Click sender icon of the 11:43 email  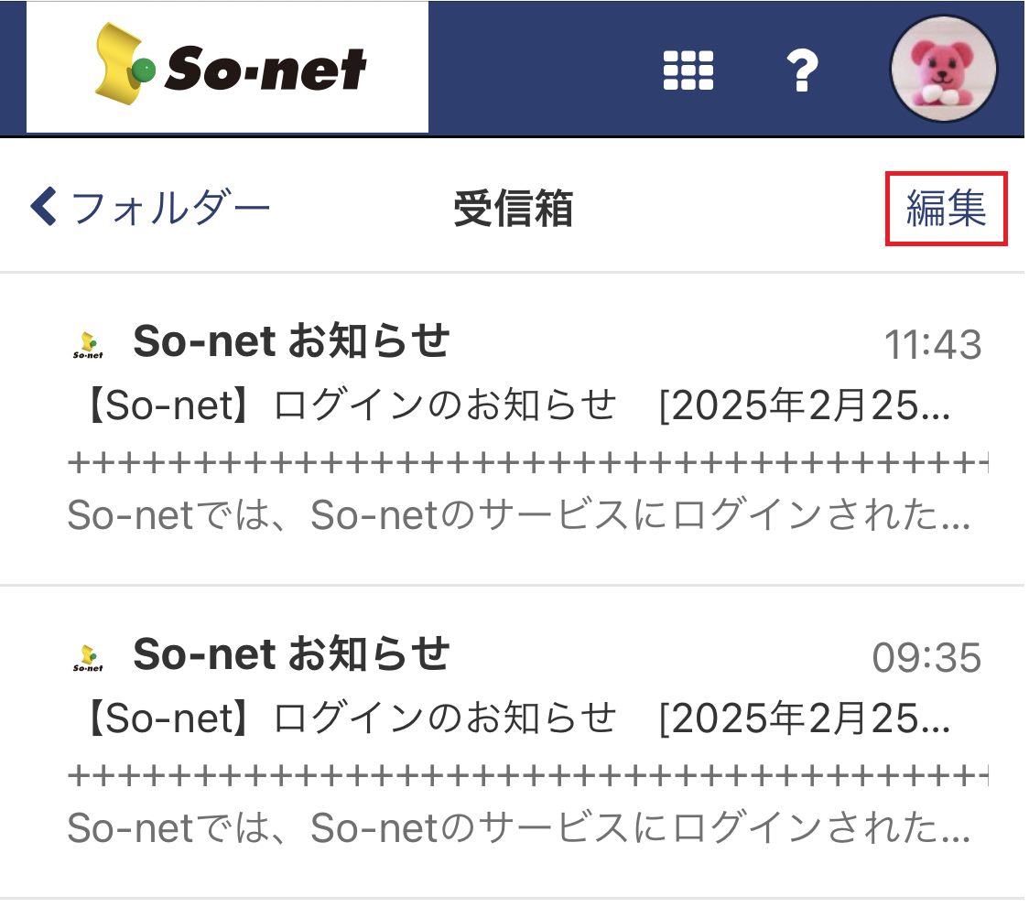[88, 345]
